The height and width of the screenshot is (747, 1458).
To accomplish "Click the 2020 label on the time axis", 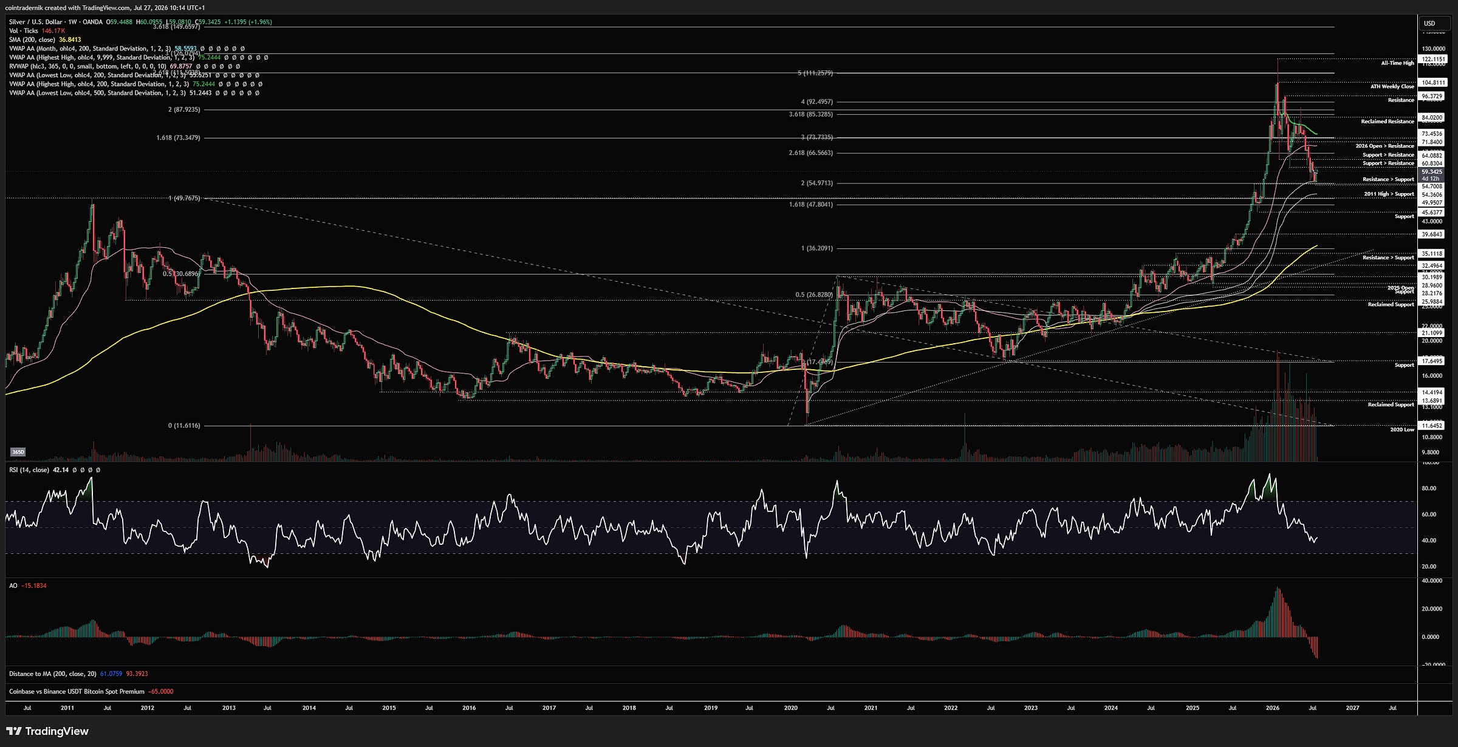I will (x=791, y=708).
